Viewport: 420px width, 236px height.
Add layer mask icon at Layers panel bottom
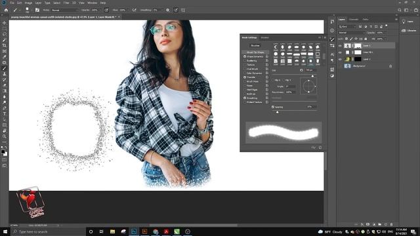coord(367,224)
